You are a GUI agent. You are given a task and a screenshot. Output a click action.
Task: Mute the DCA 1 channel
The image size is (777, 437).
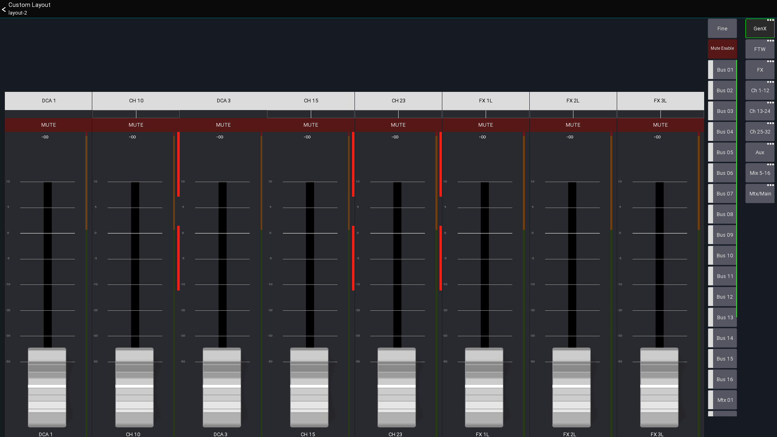[49, 125]
